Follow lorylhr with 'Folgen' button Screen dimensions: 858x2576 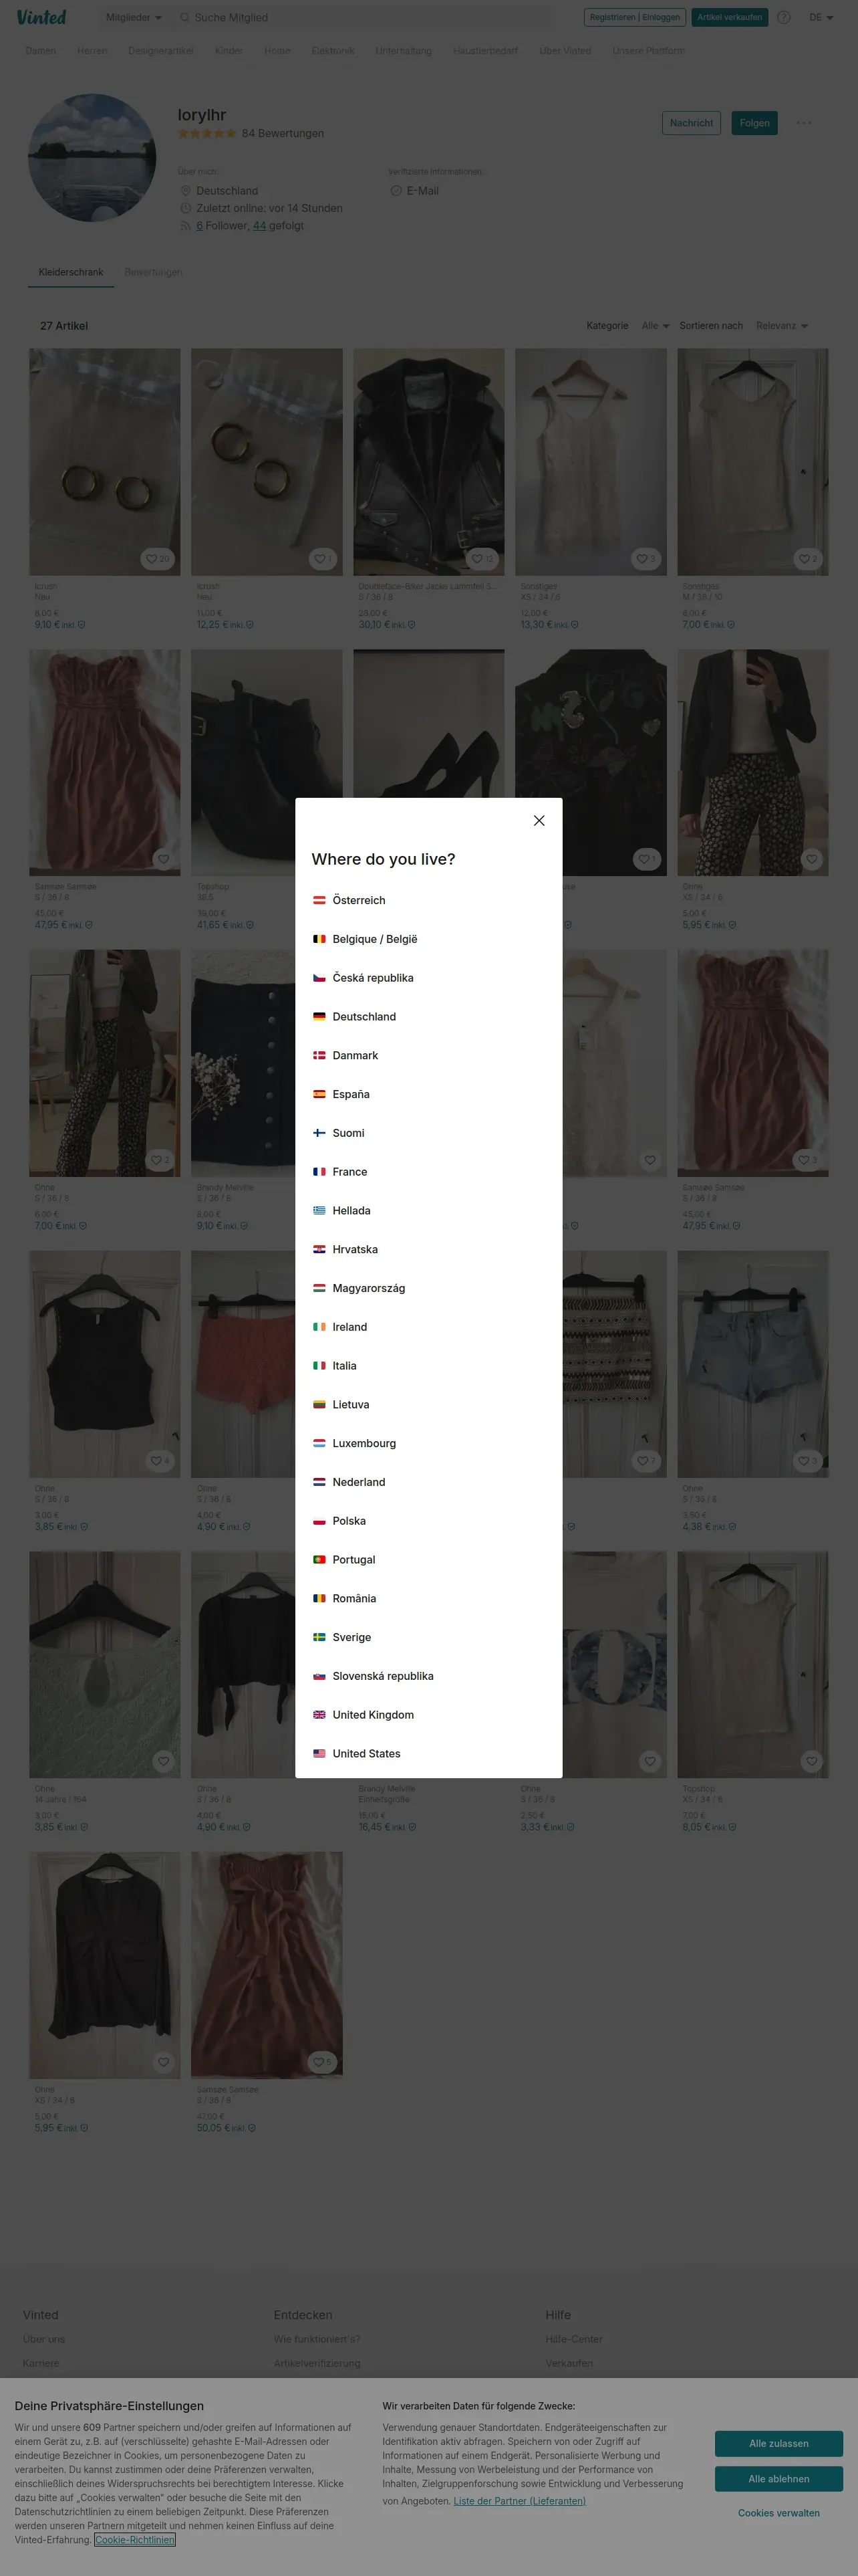pos(754,123)
